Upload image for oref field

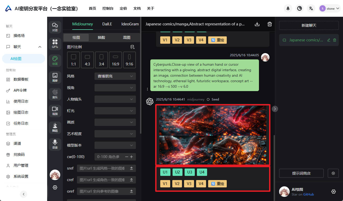point(131,192)
